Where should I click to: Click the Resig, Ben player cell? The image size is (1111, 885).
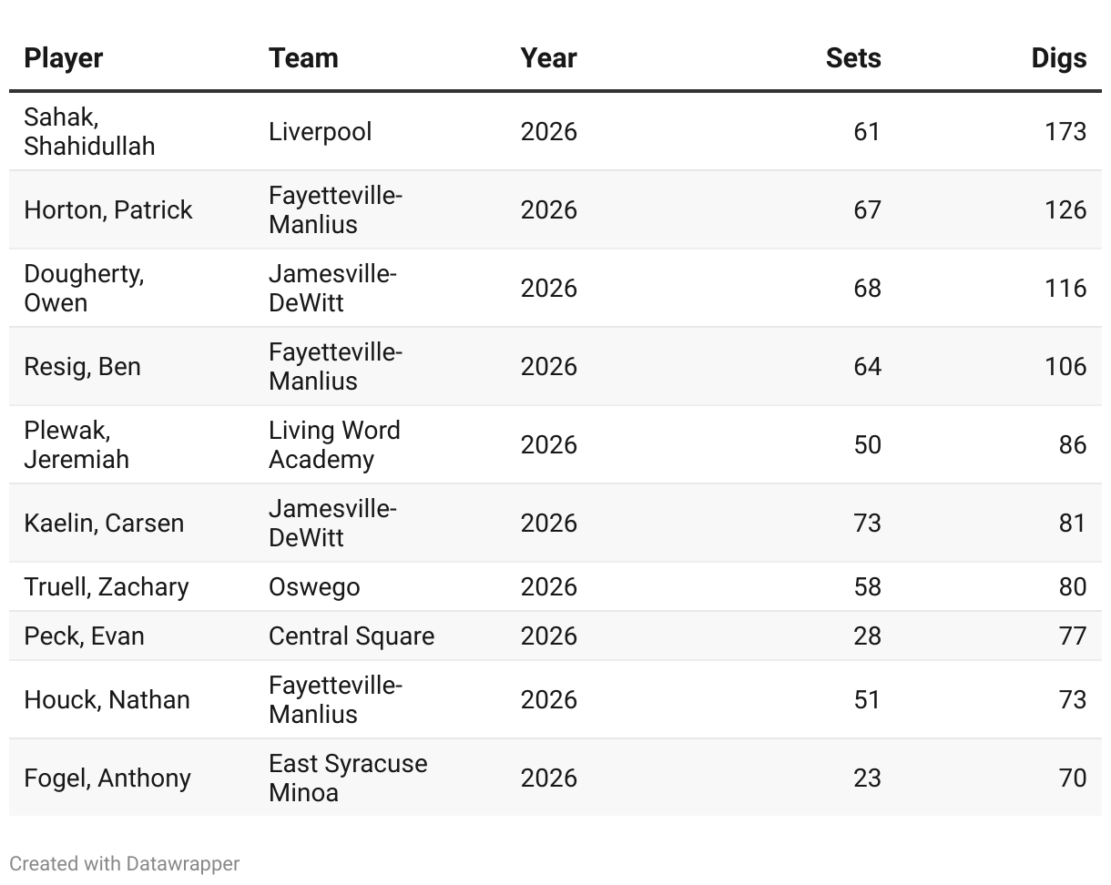[x=82, y=366]
